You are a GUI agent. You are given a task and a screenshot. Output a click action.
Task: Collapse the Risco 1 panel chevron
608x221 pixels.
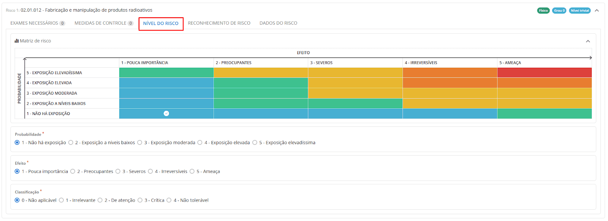597,11
